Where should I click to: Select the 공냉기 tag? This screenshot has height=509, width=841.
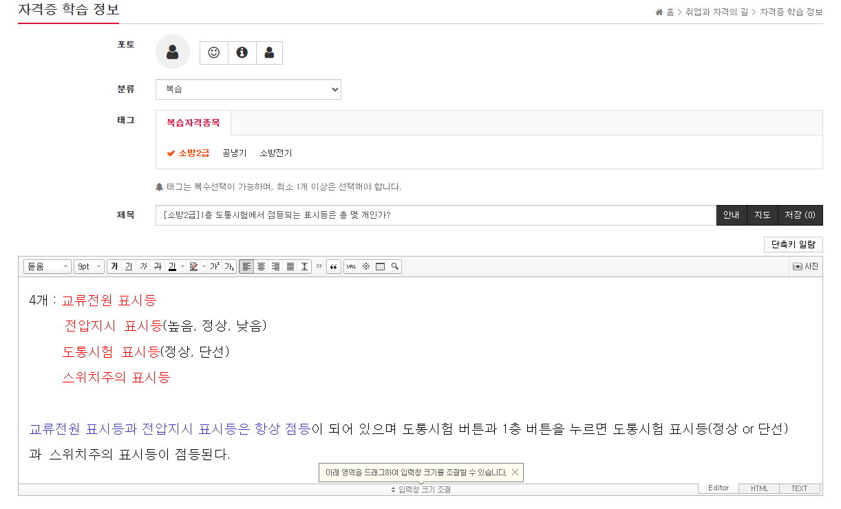(234, 153)
